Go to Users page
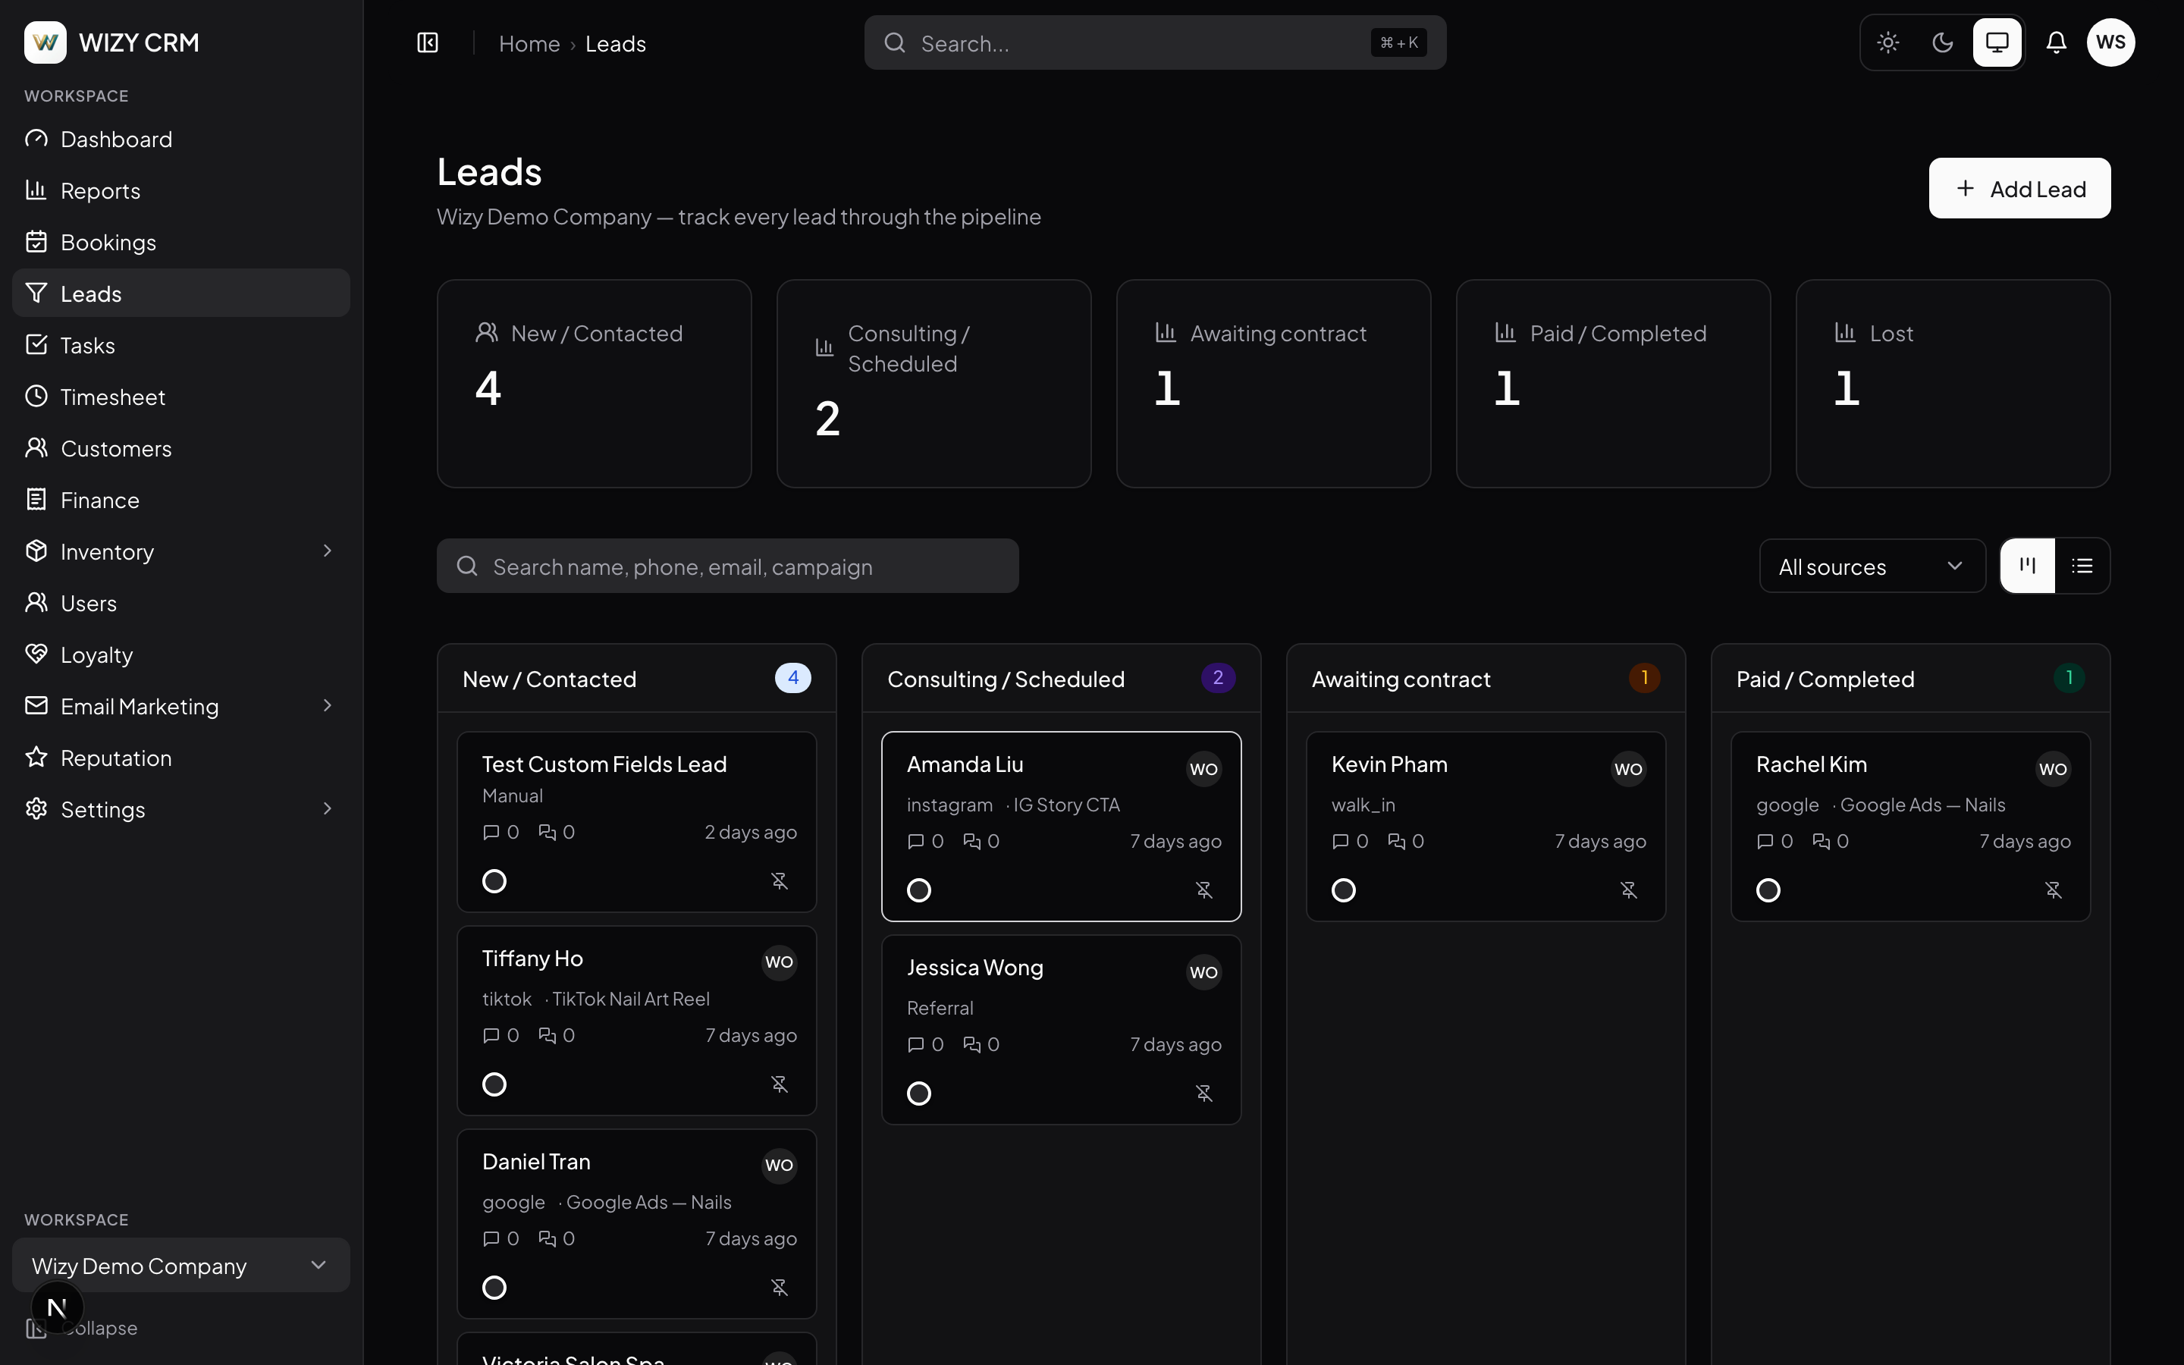This screenshot has height=1365, width=2184. [x=180, y=602]
